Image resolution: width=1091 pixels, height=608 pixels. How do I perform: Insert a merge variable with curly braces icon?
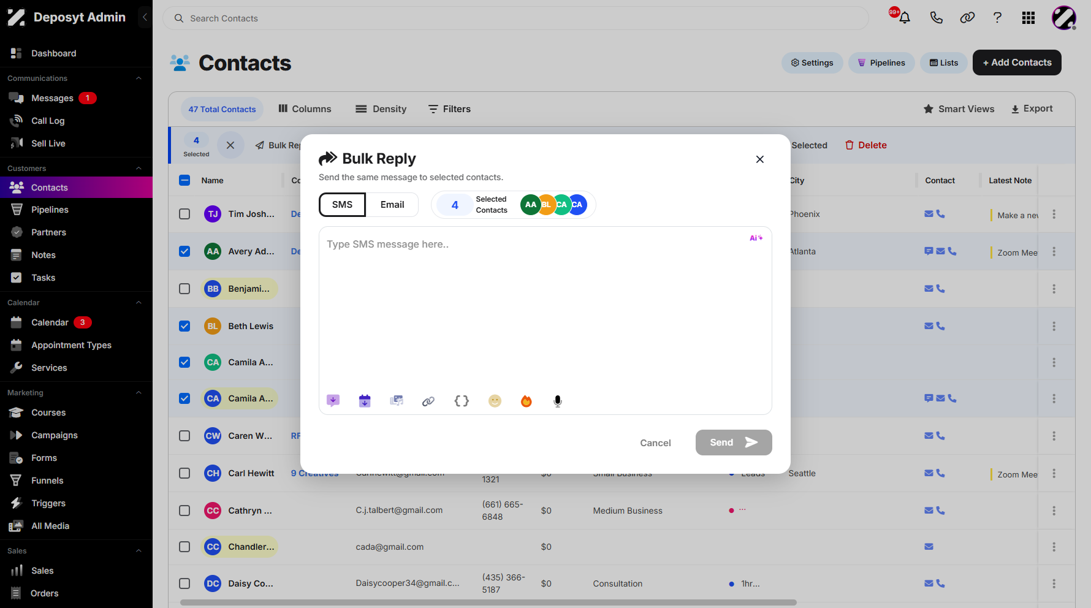[462, 401]
